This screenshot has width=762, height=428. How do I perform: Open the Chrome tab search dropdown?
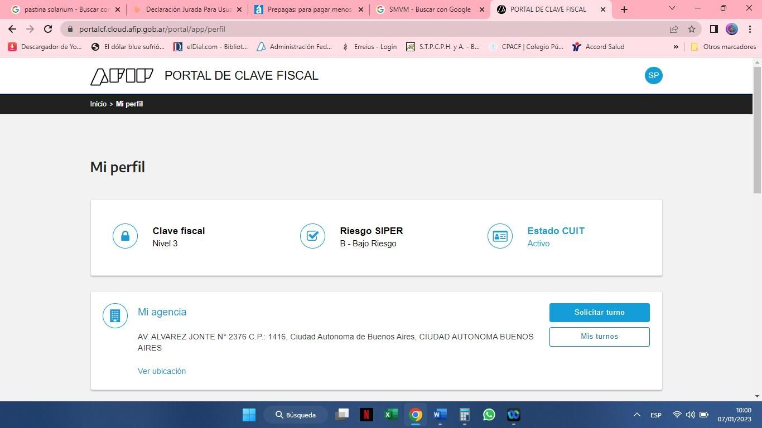click(x=672, y=8)
